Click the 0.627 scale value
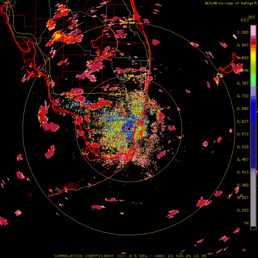The width and height of the screenshot is (258, 258). pyautogui.click(x=243, y=122)
